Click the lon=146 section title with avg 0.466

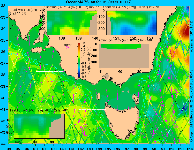(x=123, y=40)
